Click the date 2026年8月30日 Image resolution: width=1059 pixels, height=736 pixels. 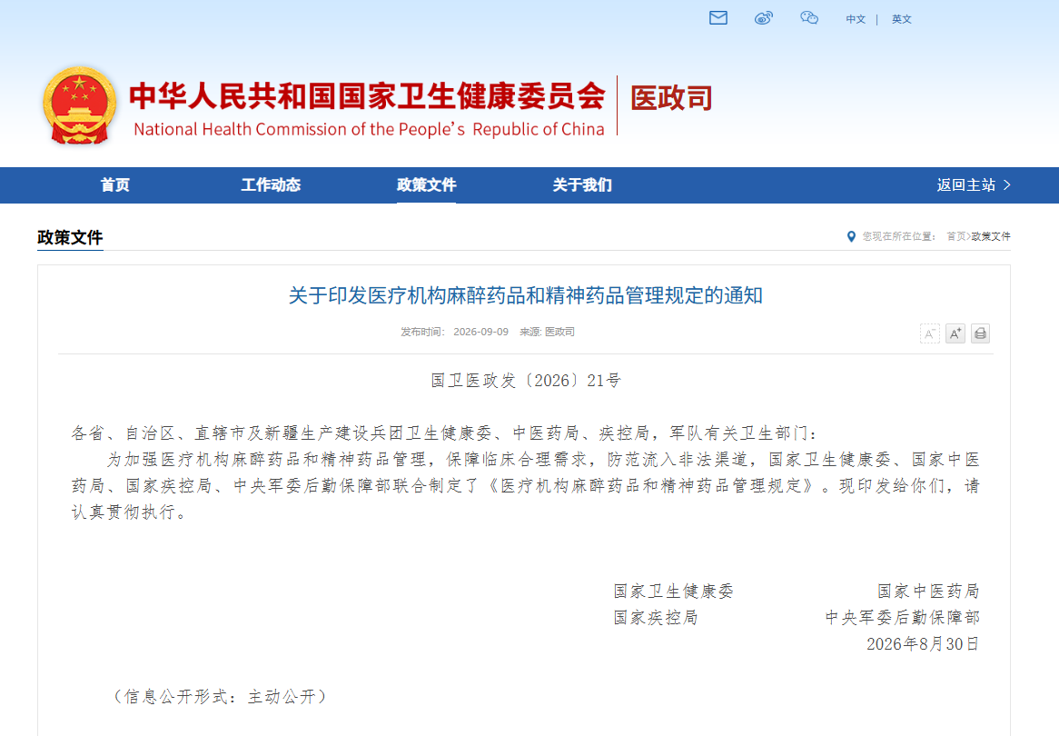tap(923, 644)
